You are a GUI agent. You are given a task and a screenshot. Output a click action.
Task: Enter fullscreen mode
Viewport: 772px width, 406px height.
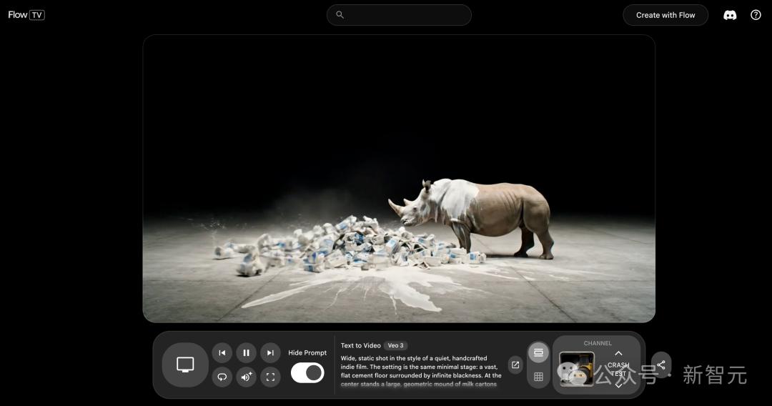pos(270,377)
